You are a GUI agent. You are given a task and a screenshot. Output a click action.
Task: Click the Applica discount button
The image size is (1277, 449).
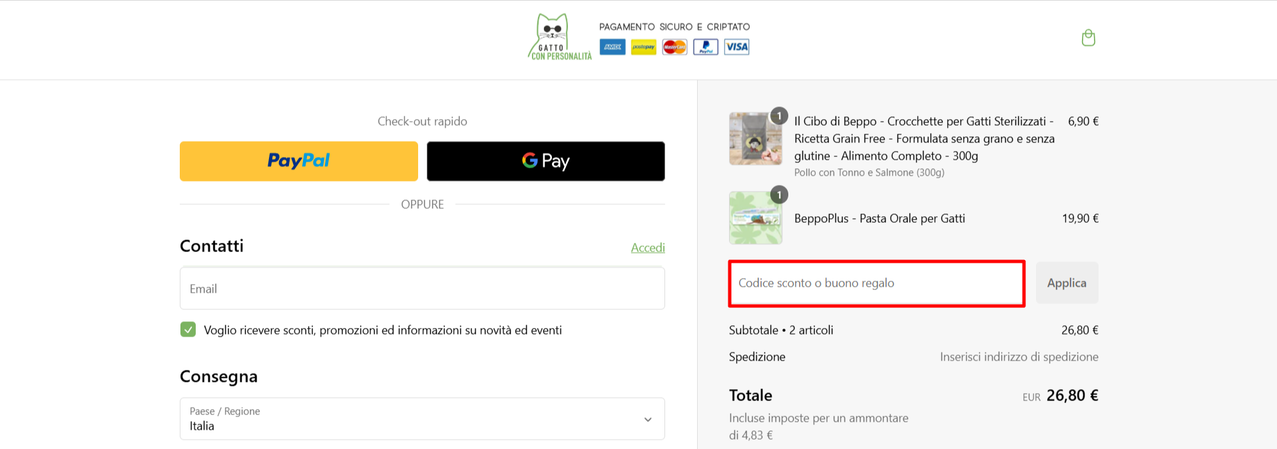1067,283
